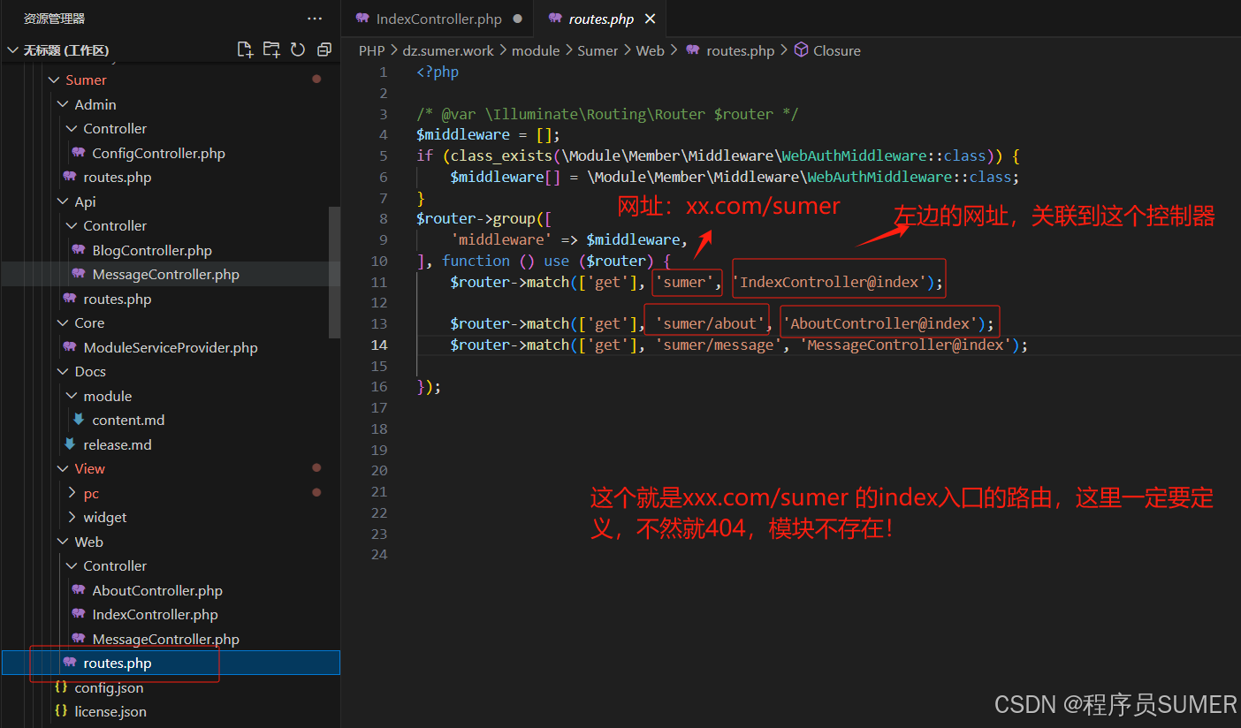This screenshot has height=728, width=1241.
Task: Click the New Folder icon in Explorer
Action: point(271,50)
